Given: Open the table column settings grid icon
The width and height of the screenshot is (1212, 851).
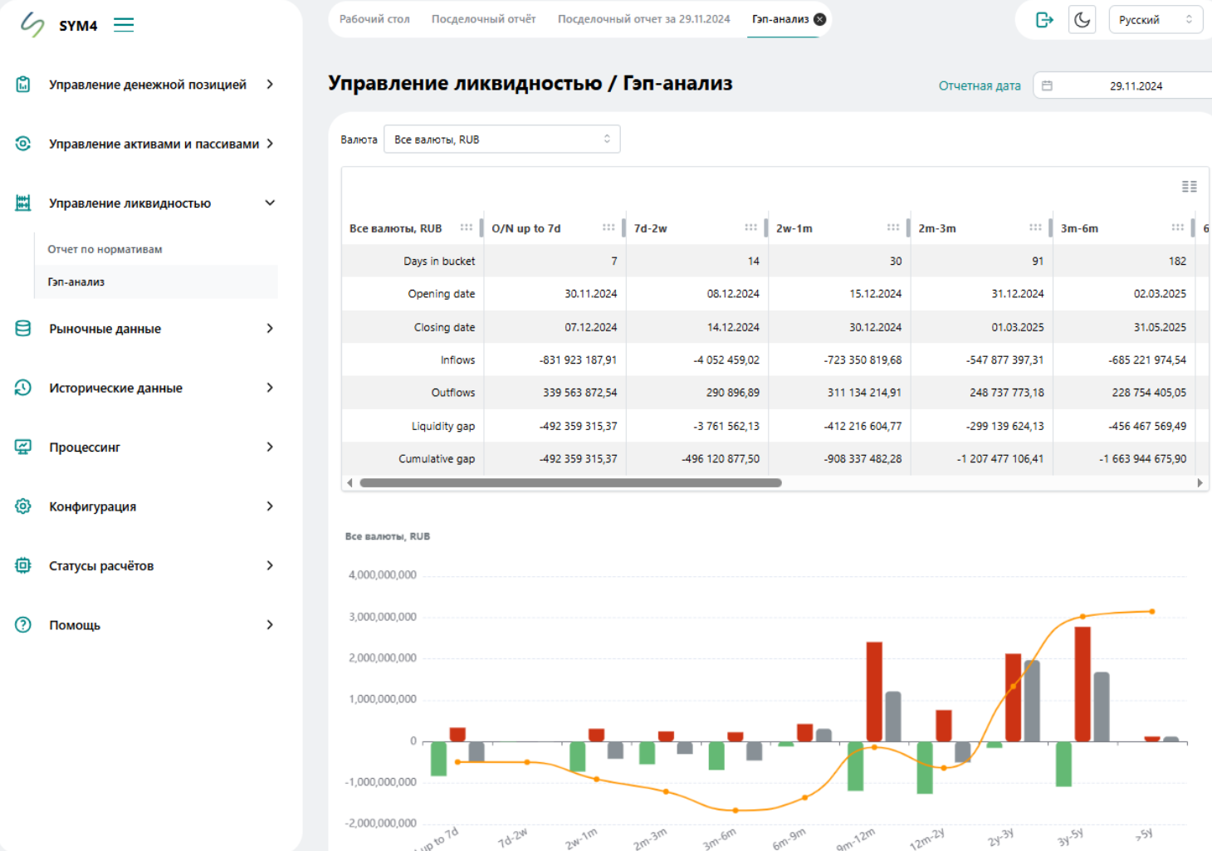Looking at the screenshot, I should 1189,187.
